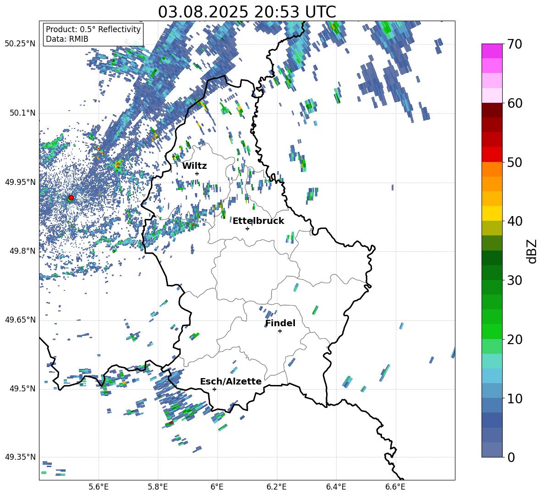Click the 49.5°N latitude label

coord(22,389)
